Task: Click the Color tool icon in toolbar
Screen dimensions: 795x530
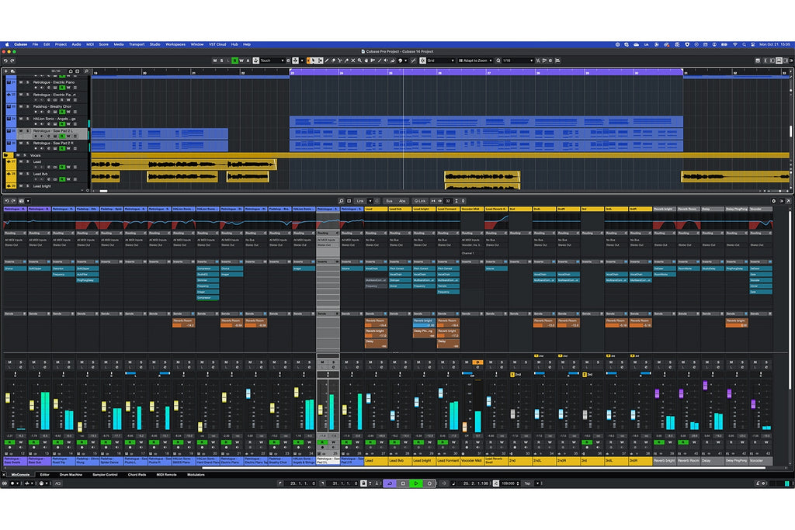Action: pos(400,61)
